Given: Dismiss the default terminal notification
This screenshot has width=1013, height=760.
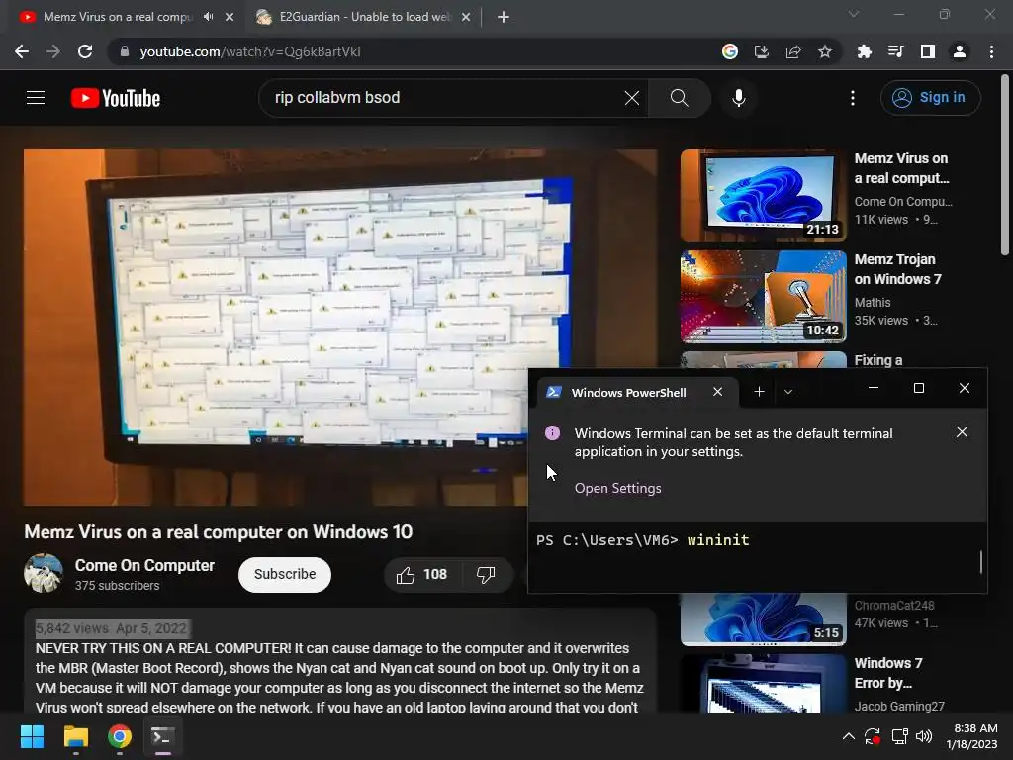Looking at the screenshot, I should 962,432.
